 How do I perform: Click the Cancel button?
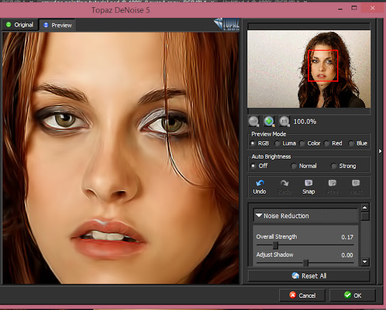point(302,296)
